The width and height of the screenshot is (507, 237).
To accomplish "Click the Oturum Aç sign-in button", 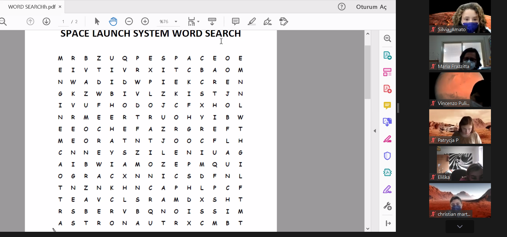I will (x=371, y=7).
